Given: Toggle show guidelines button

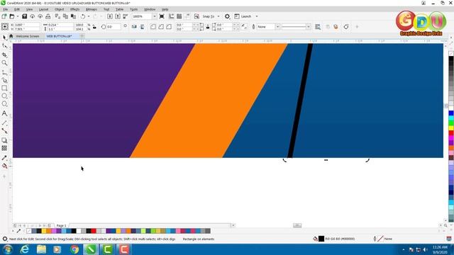Looking at the screenshot, I should pos(187,16).
